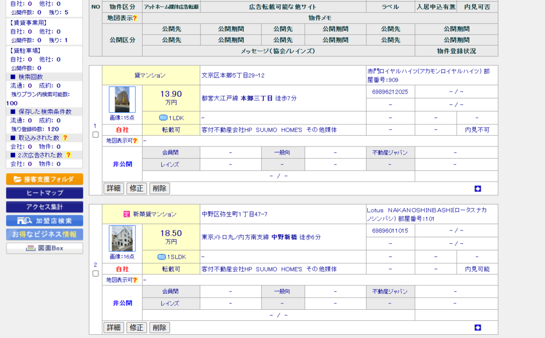545x338 pixels.
Task: Open the ヒートマップ sidebar item
Action: (x=45, y=193)
